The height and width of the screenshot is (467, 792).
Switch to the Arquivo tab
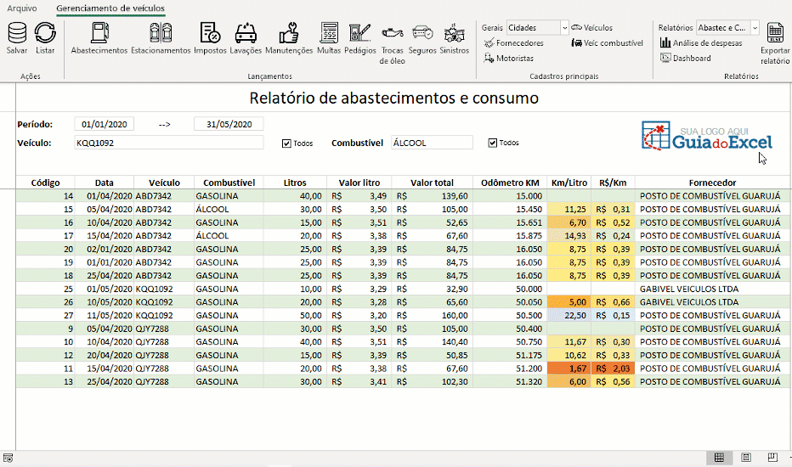point(22,8)
